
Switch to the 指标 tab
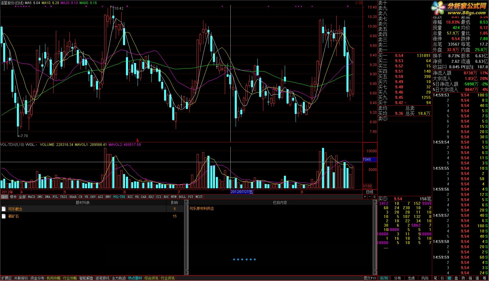click(5, 197)
